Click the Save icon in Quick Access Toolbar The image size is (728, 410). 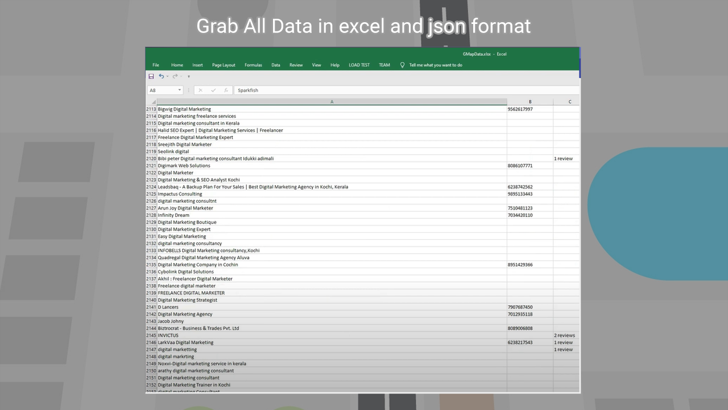pos(151,76)
